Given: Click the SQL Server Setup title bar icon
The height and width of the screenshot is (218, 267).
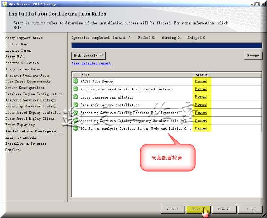Looking at the screenshot, I should 4,4.
